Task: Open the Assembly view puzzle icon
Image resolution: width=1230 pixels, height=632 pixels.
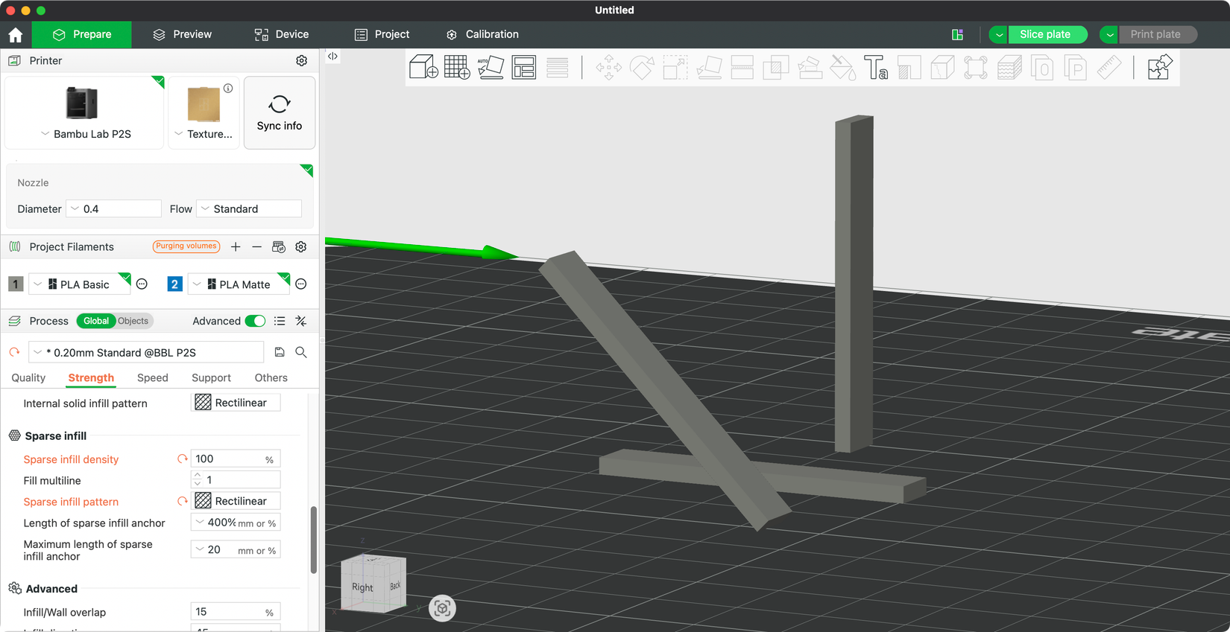Action: click(1159, 67)
